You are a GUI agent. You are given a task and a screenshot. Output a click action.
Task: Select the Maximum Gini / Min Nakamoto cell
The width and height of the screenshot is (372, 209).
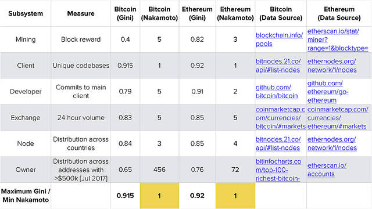[x=26, y=196]
